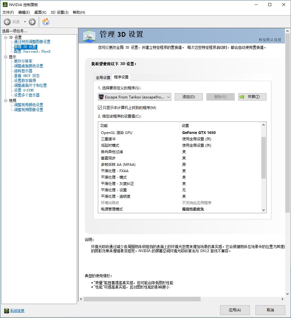Screen dimensions: 291x318
Task: Open the 帮助(H) menu
Action: (x=79, y=12)
